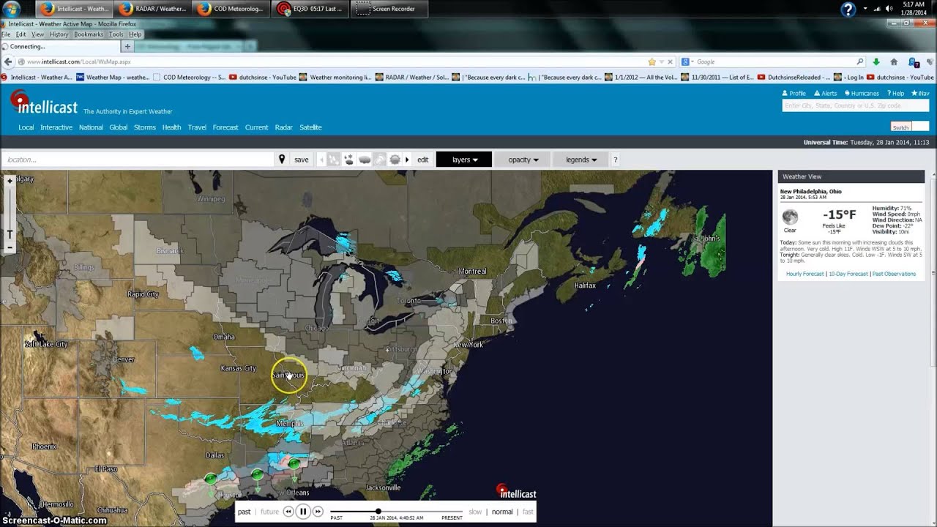Step the radar animation forward

[318, 512]
